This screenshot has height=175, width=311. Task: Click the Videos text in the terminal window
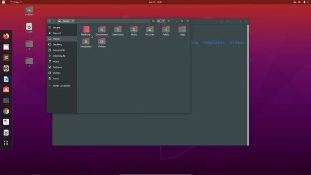point(237,42)
